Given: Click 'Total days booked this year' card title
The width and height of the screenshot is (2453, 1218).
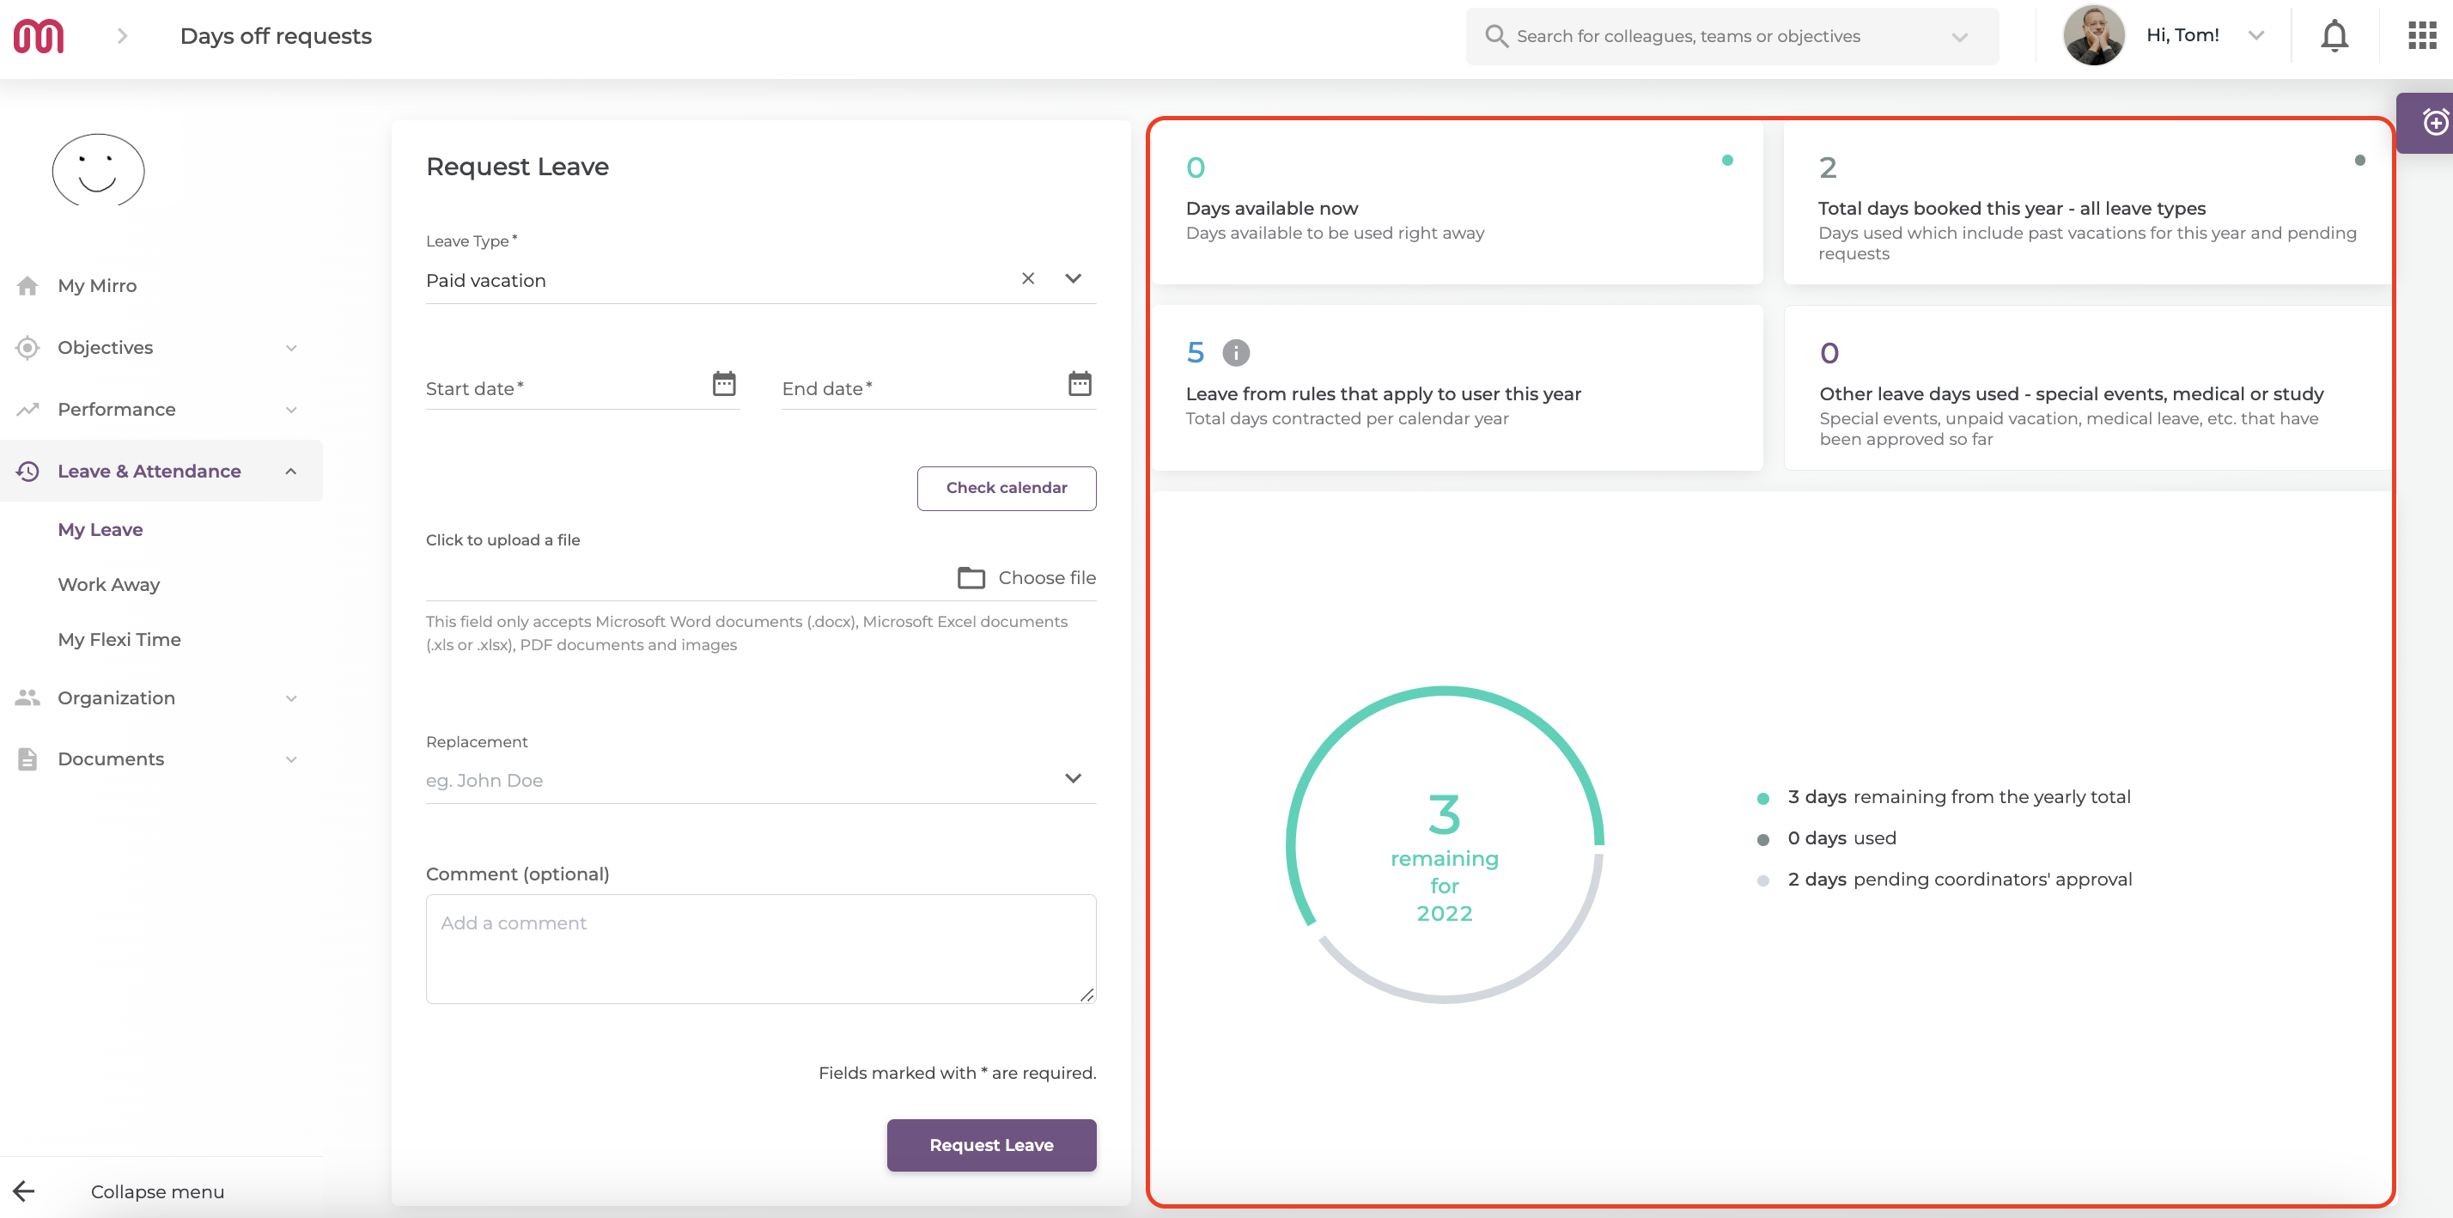Looking at the screenshot, I should point(2012,209).
